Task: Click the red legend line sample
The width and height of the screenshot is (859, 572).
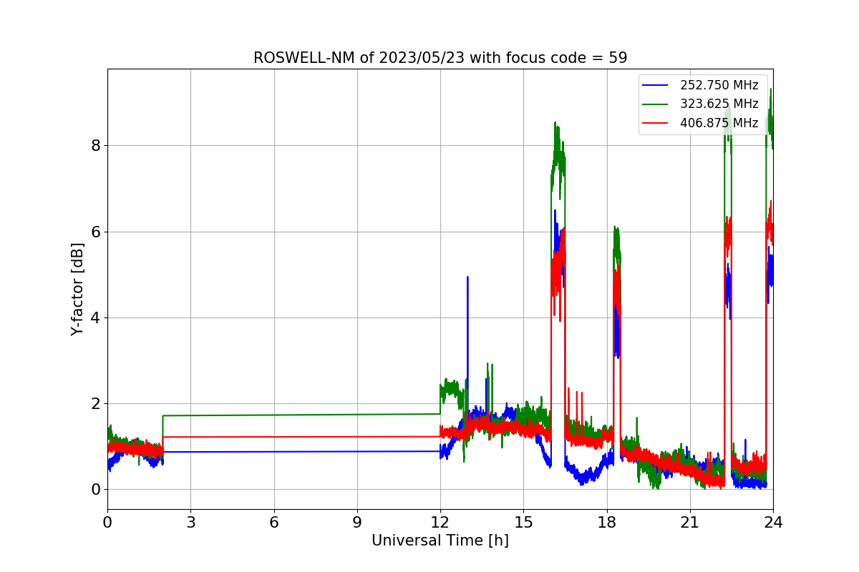Action: [656, 123]
